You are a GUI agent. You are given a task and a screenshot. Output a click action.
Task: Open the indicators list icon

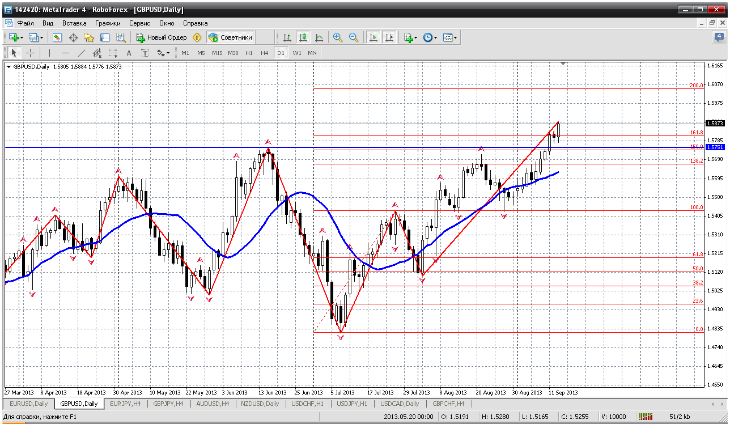[408, 37]
